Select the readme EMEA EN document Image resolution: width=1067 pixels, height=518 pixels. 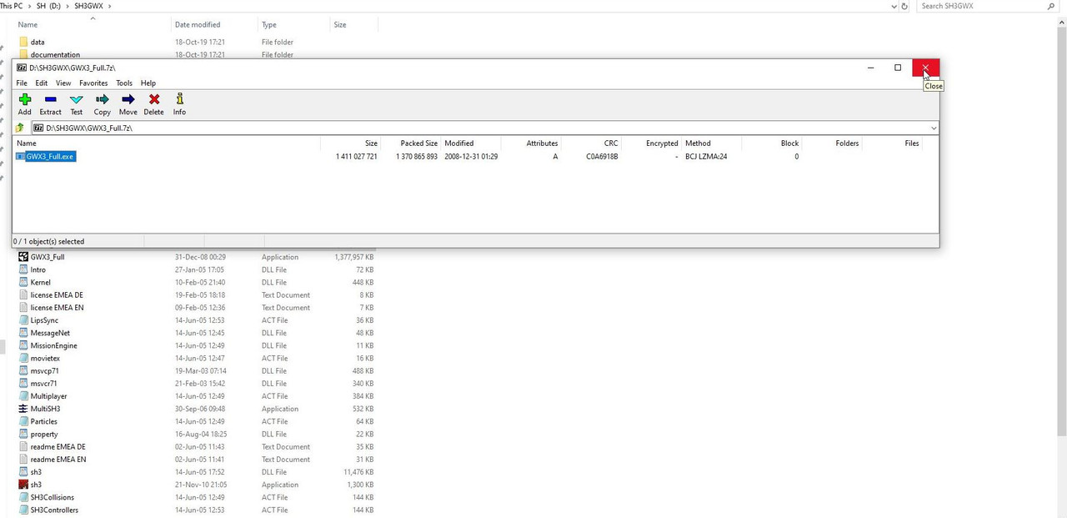(58, 459)
